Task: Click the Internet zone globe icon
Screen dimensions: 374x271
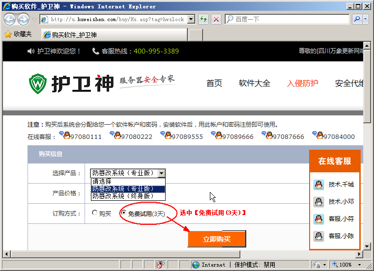Action: [196, 265]
